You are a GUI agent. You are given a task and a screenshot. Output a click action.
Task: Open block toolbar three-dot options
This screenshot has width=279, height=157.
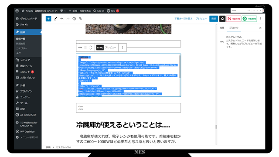[x=122, y=48]
